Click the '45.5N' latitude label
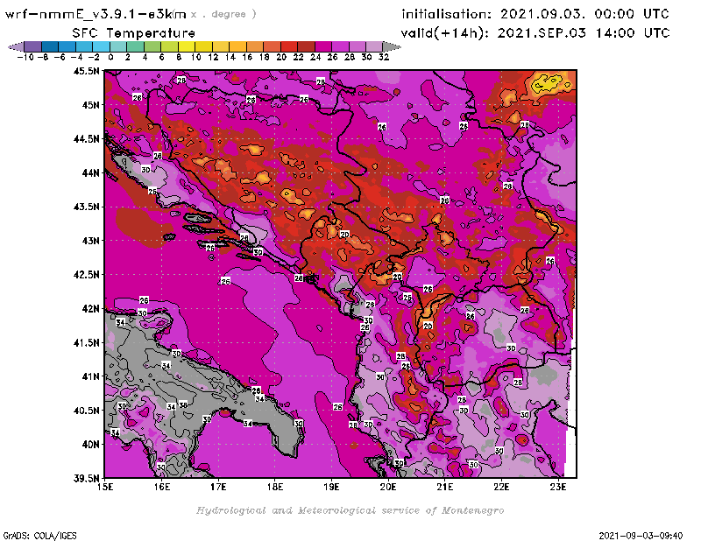This screenshot has width=701, height=541. (86, 71)
